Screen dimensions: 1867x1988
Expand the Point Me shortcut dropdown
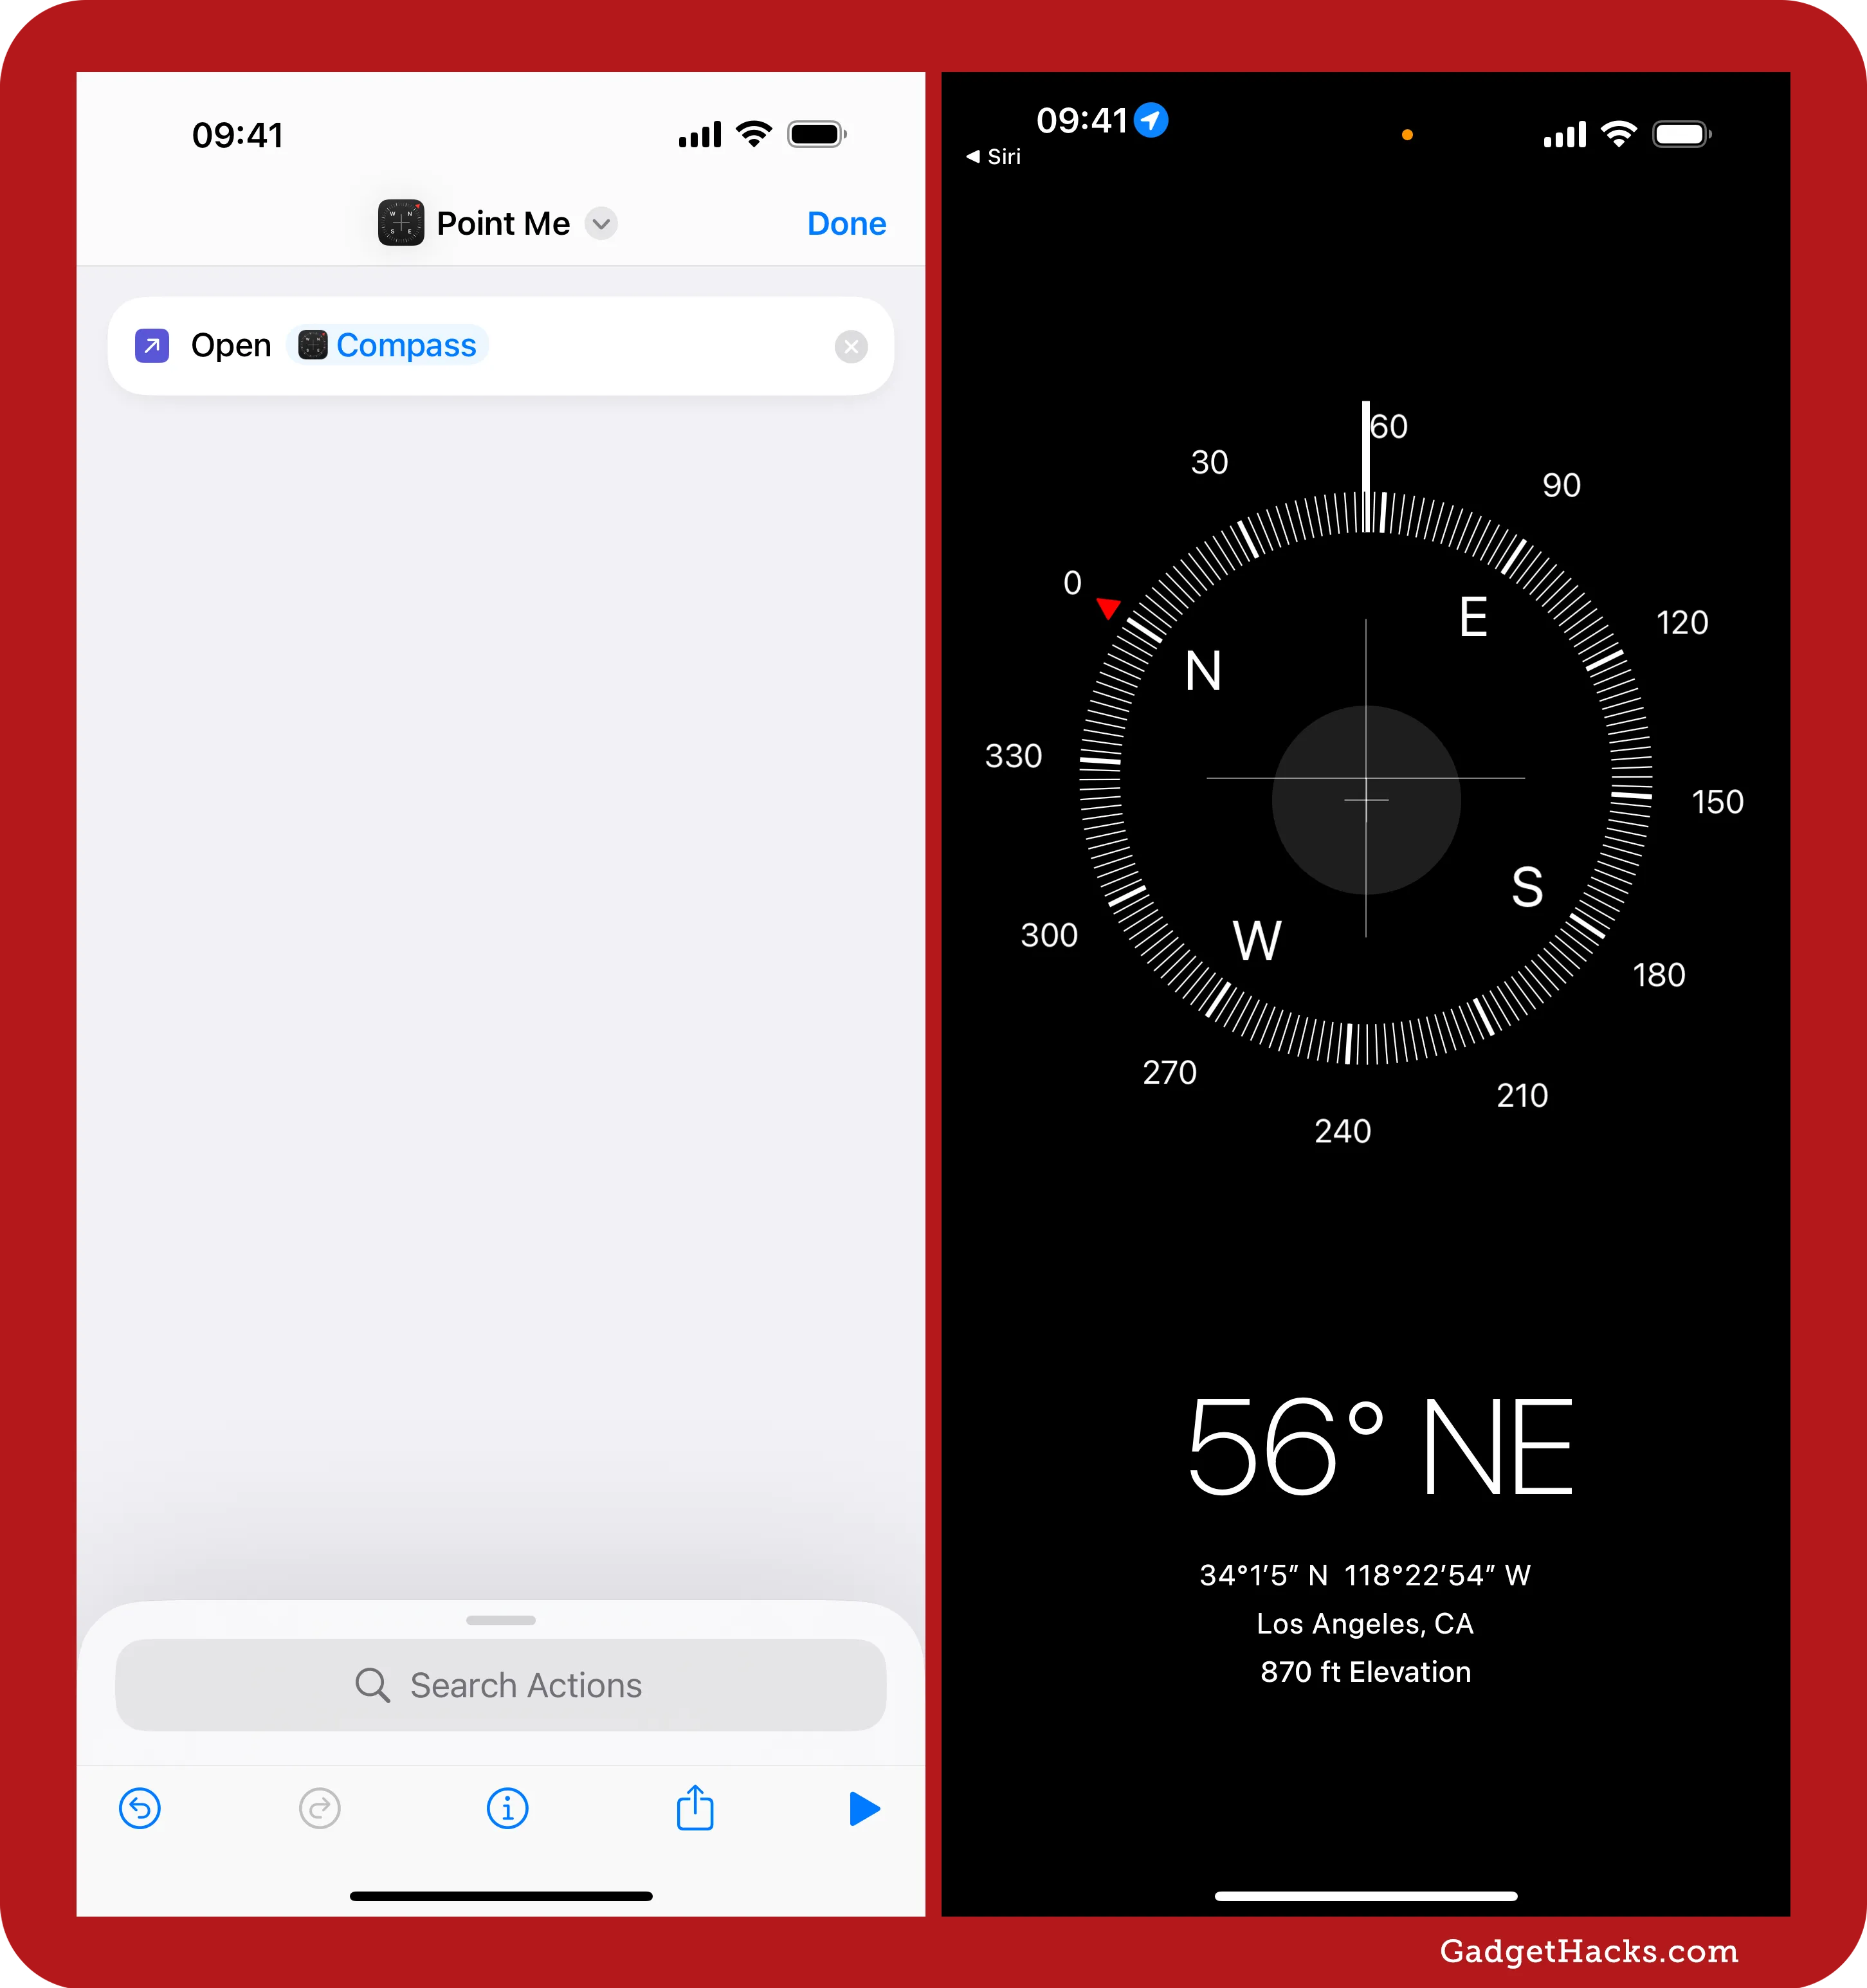coord(605,223)
